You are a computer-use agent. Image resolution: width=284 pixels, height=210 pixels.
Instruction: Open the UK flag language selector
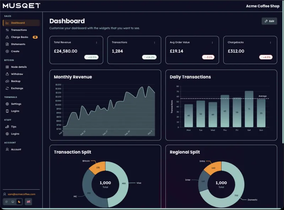pos(28,201)
